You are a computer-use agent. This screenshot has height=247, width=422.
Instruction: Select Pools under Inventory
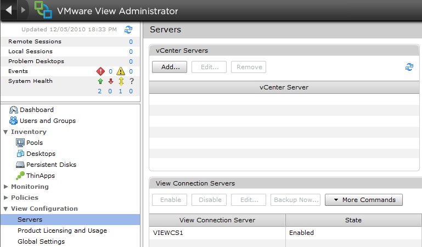click(x=35, y=143)
